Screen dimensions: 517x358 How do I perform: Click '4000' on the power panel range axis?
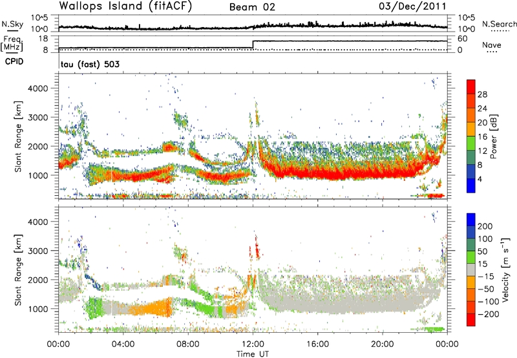tap(37, 89)
